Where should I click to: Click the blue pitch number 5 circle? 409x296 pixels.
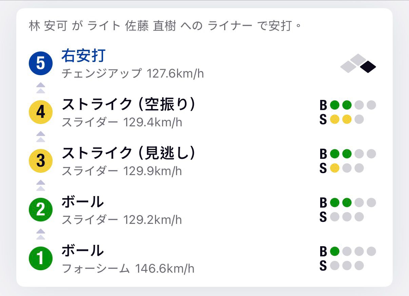(40, 63)
